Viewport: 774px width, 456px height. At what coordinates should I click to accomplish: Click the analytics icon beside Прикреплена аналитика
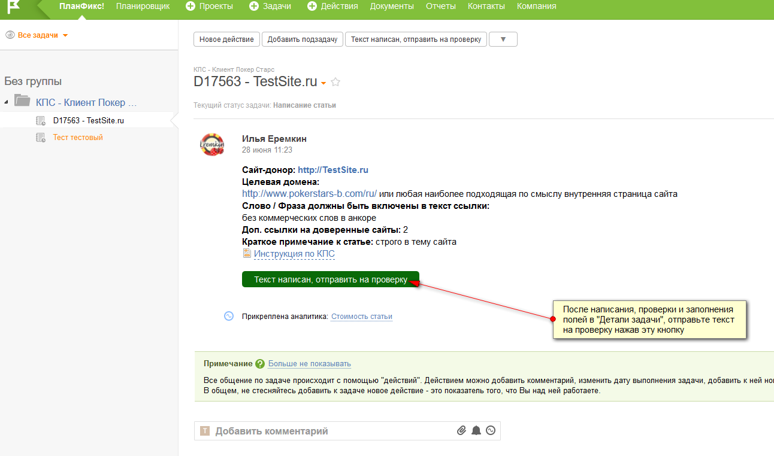[229, 317]
